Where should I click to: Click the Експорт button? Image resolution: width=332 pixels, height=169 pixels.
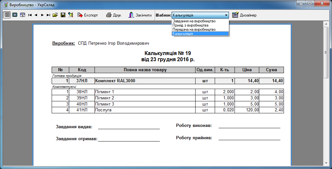(88, 15)
